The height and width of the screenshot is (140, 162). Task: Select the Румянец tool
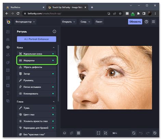coord(37,80)
